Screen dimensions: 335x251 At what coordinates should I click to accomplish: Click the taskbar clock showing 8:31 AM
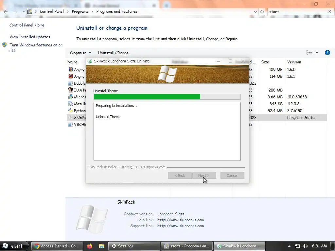319,246
